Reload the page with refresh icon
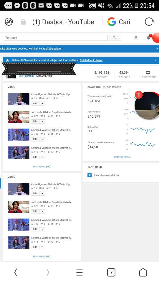 pos(149,22)
